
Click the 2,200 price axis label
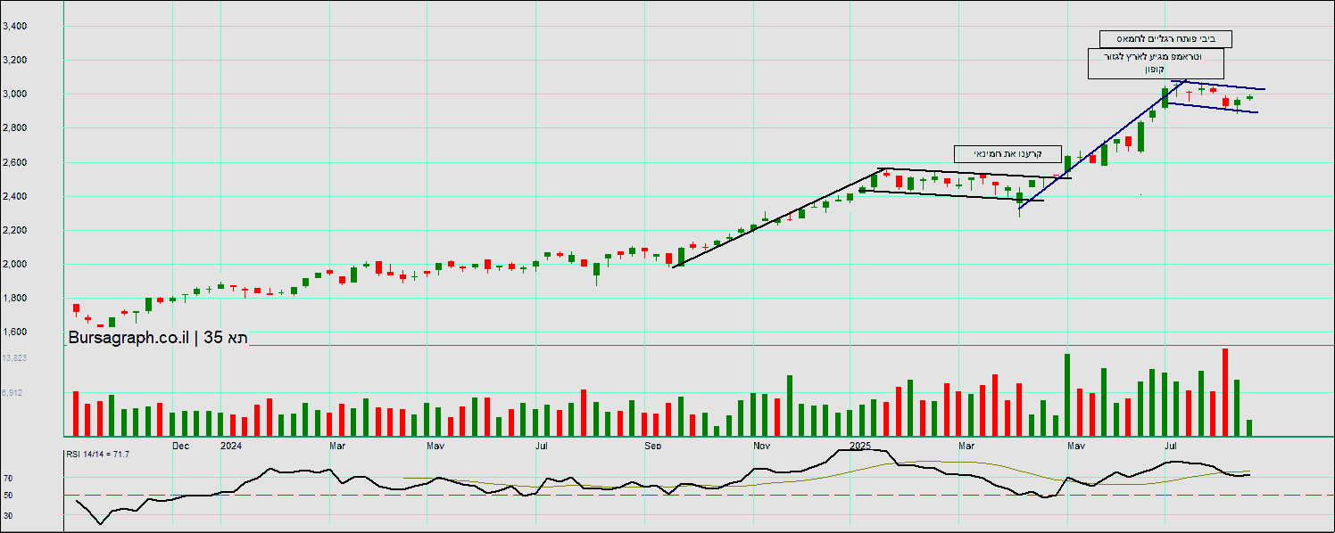click(14, 231)
